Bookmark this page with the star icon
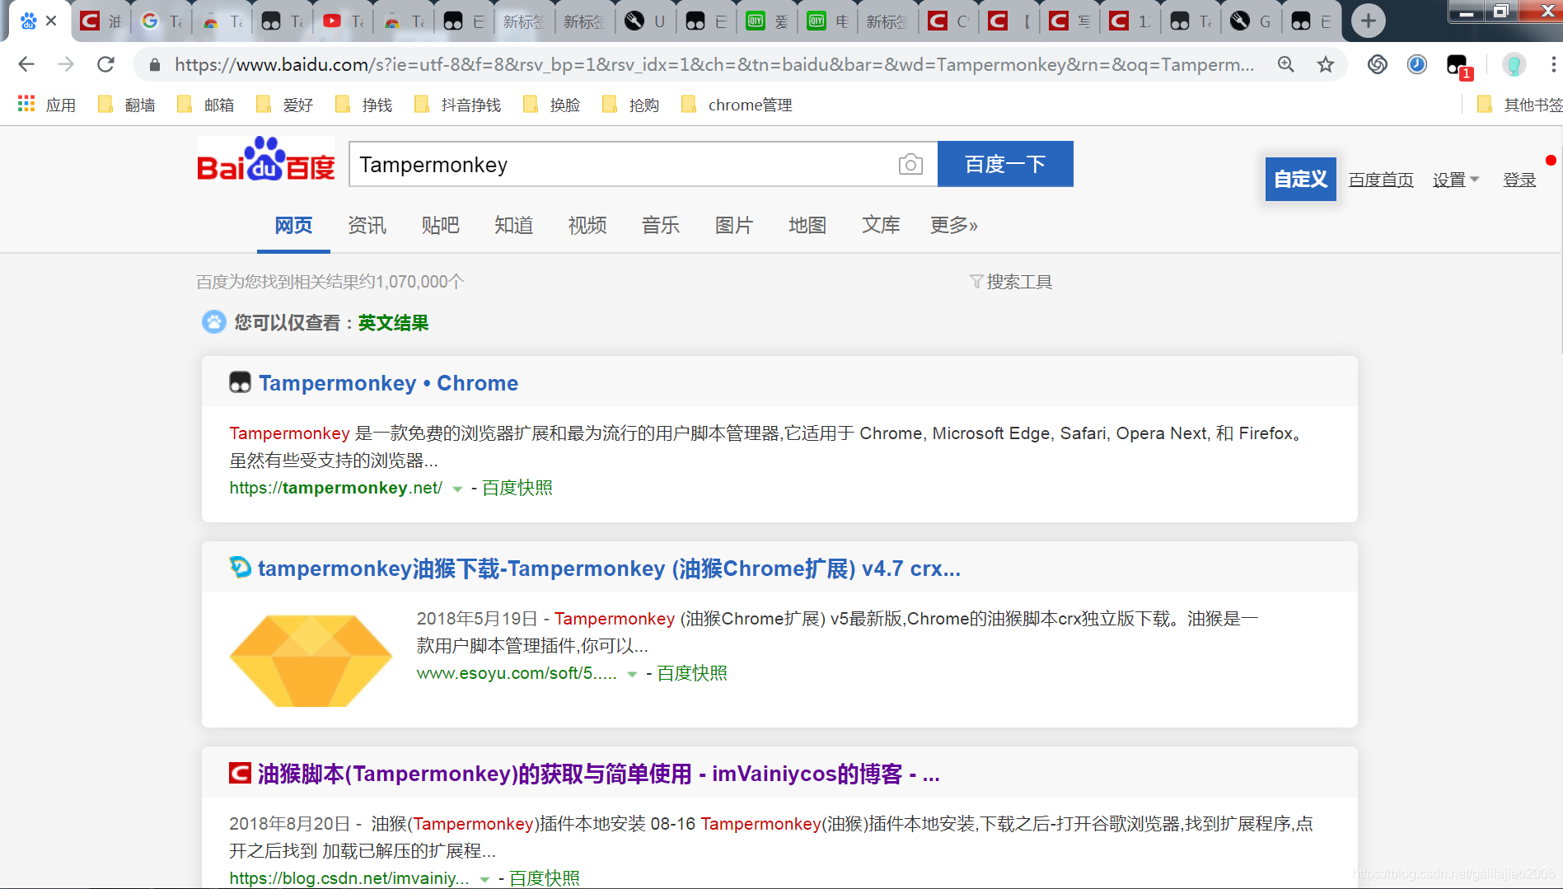The image size is (1563, 889). click(x=1325, y=64)
